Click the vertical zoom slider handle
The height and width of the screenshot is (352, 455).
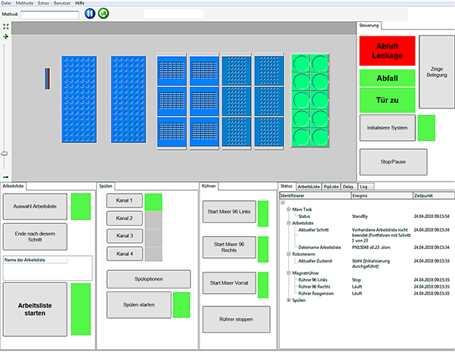[5, 154]
